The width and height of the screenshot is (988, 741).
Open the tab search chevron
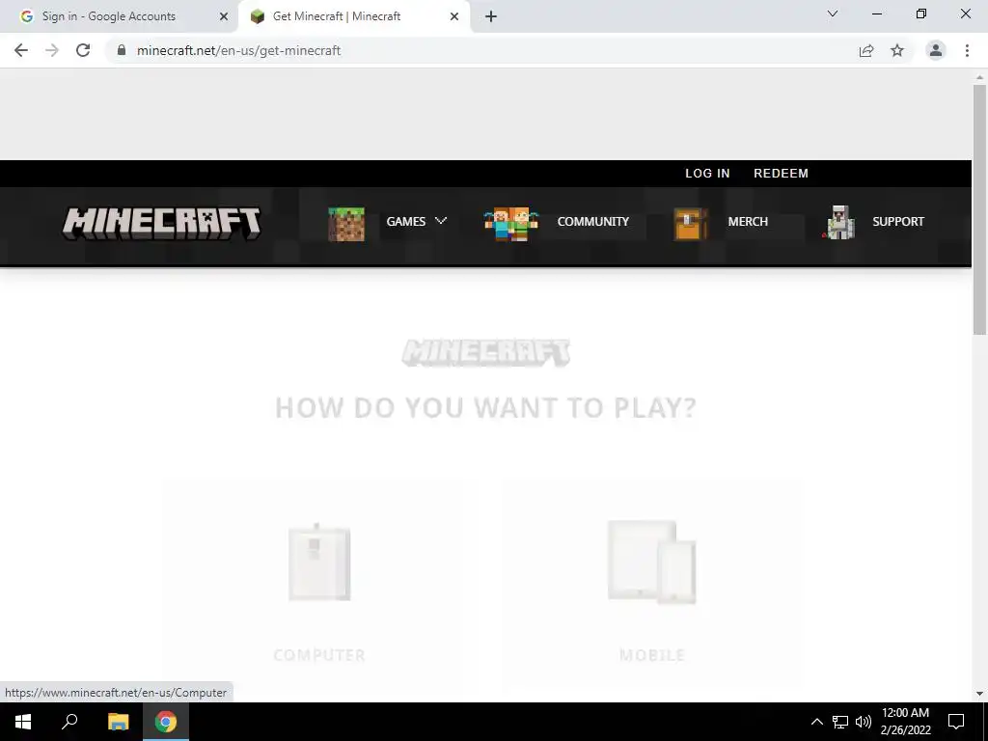point(833,14)
